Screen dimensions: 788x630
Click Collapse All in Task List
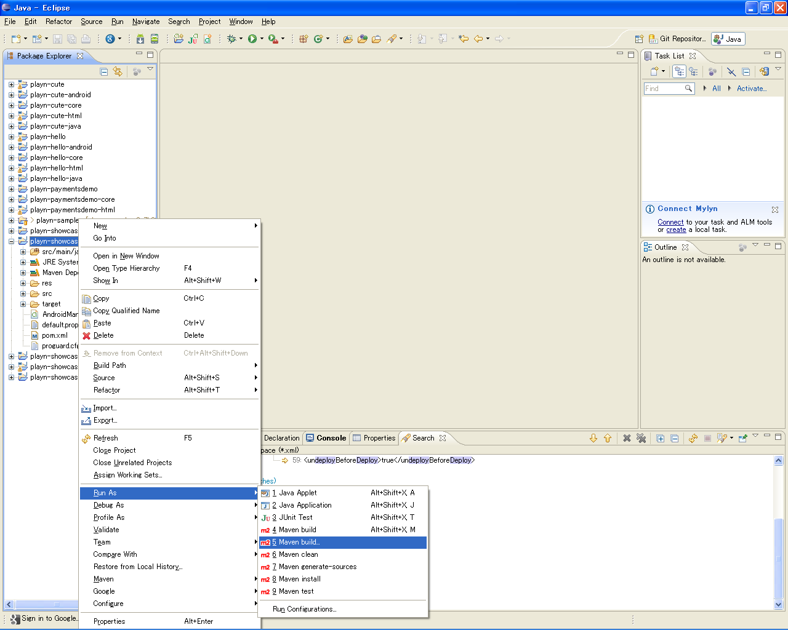(746, 71)
